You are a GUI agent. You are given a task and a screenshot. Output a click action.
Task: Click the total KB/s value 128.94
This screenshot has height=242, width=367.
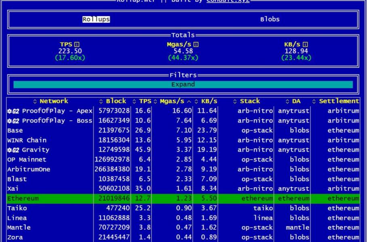coord(296,51)
